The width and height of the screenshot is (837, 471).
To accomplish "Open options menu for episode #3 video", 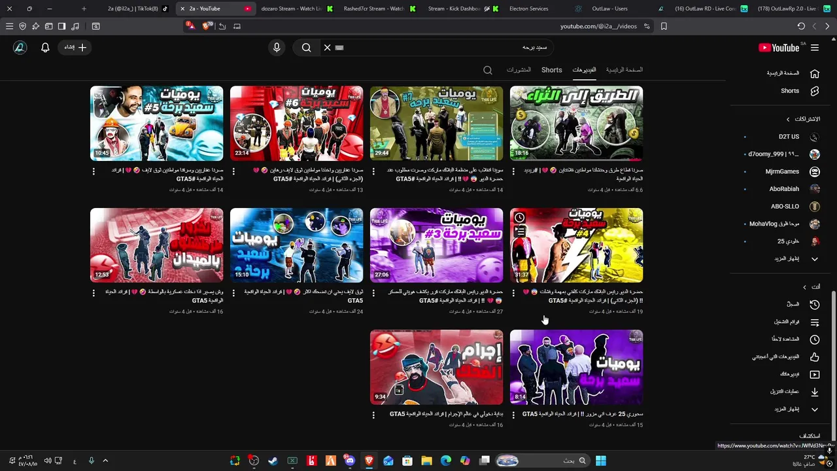I will pyautogui.click(x=373, y=293).
